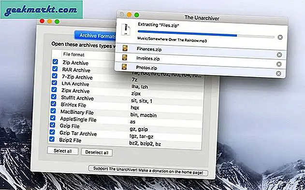Click the Files.zip extraction progress bar
The image size is (305, 190).
click(206, 34)
